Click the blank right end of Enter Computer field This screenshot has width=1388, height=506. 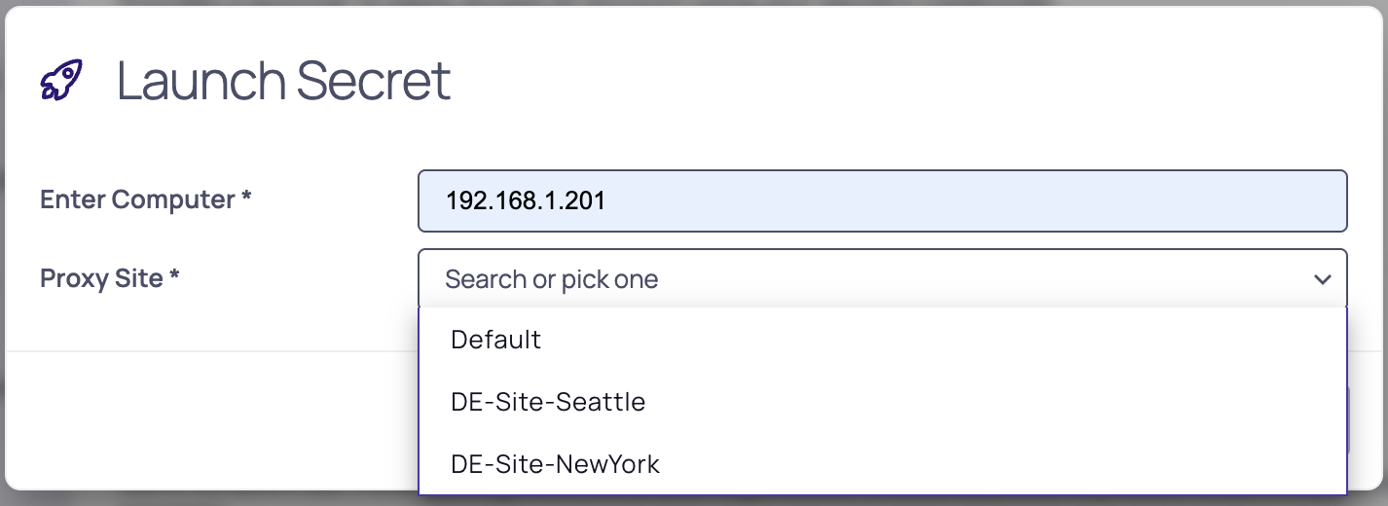click(x=1217, y=201)
